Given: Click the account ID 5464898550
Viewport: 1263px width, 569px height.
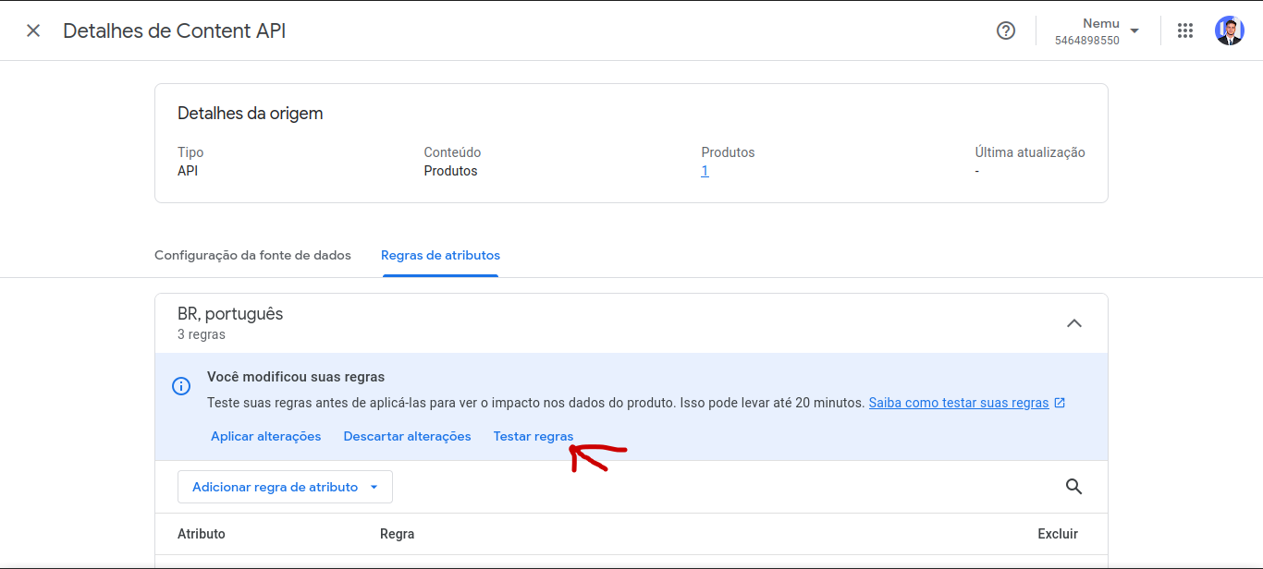Looking at the screenshot, I should click(1087, 41).
